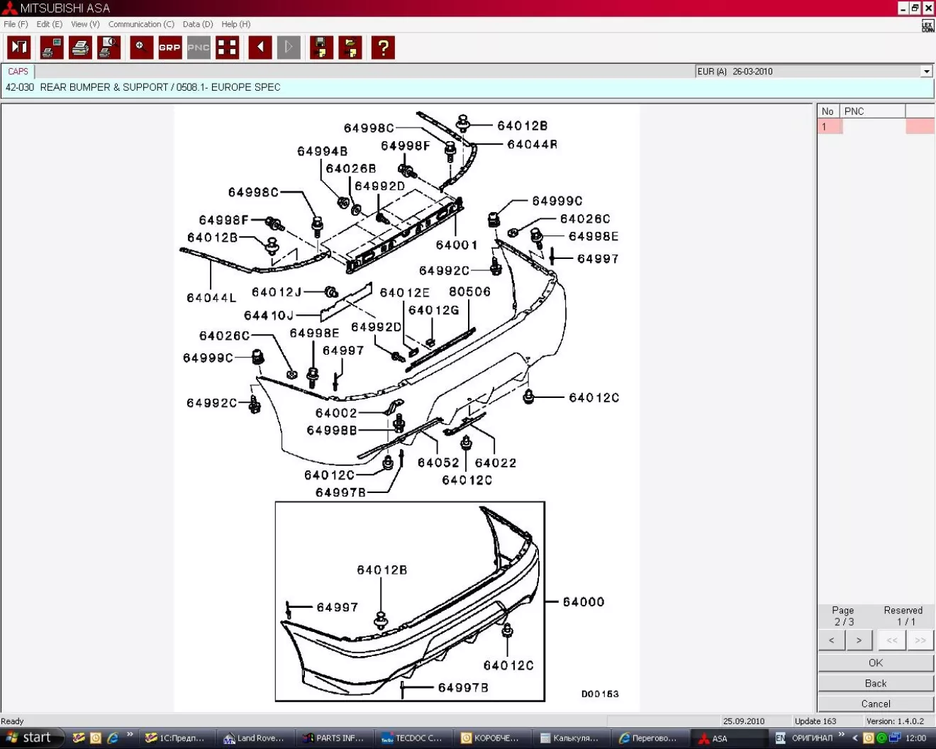The image size is (936, 749).
Task: Click the Cancel button
Action: coord(875,704)
